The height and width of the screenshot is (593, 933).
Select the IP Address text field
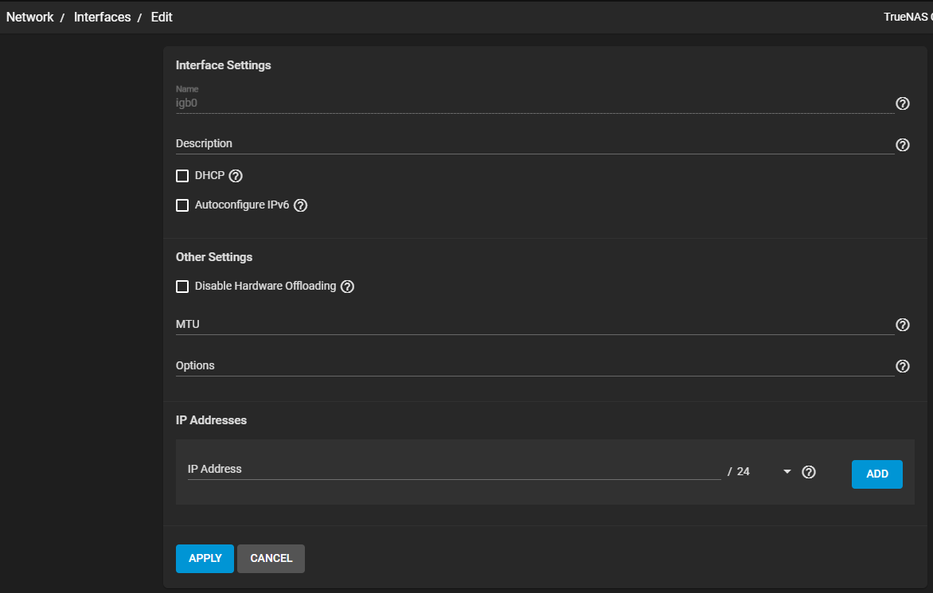click(454, 470)
